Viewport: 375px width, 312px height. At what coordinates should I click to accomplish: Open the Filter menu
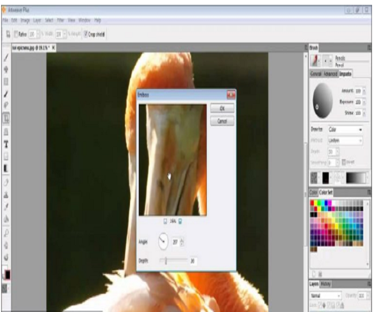[x=61, y=21]
